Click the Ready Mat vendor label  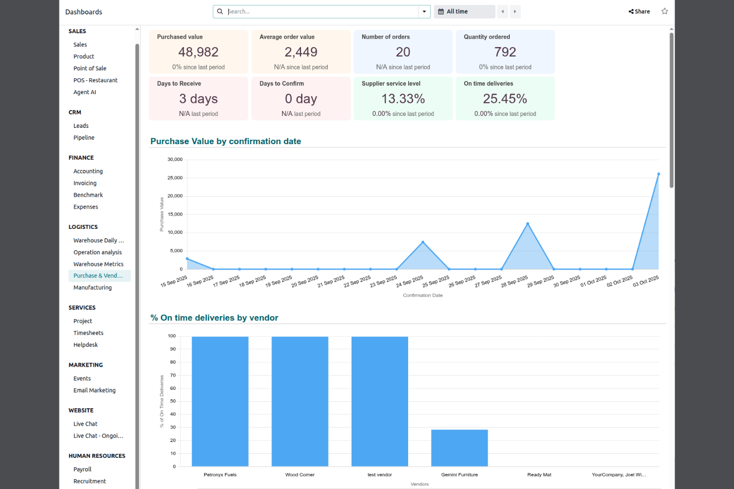(x=540, y=475)
